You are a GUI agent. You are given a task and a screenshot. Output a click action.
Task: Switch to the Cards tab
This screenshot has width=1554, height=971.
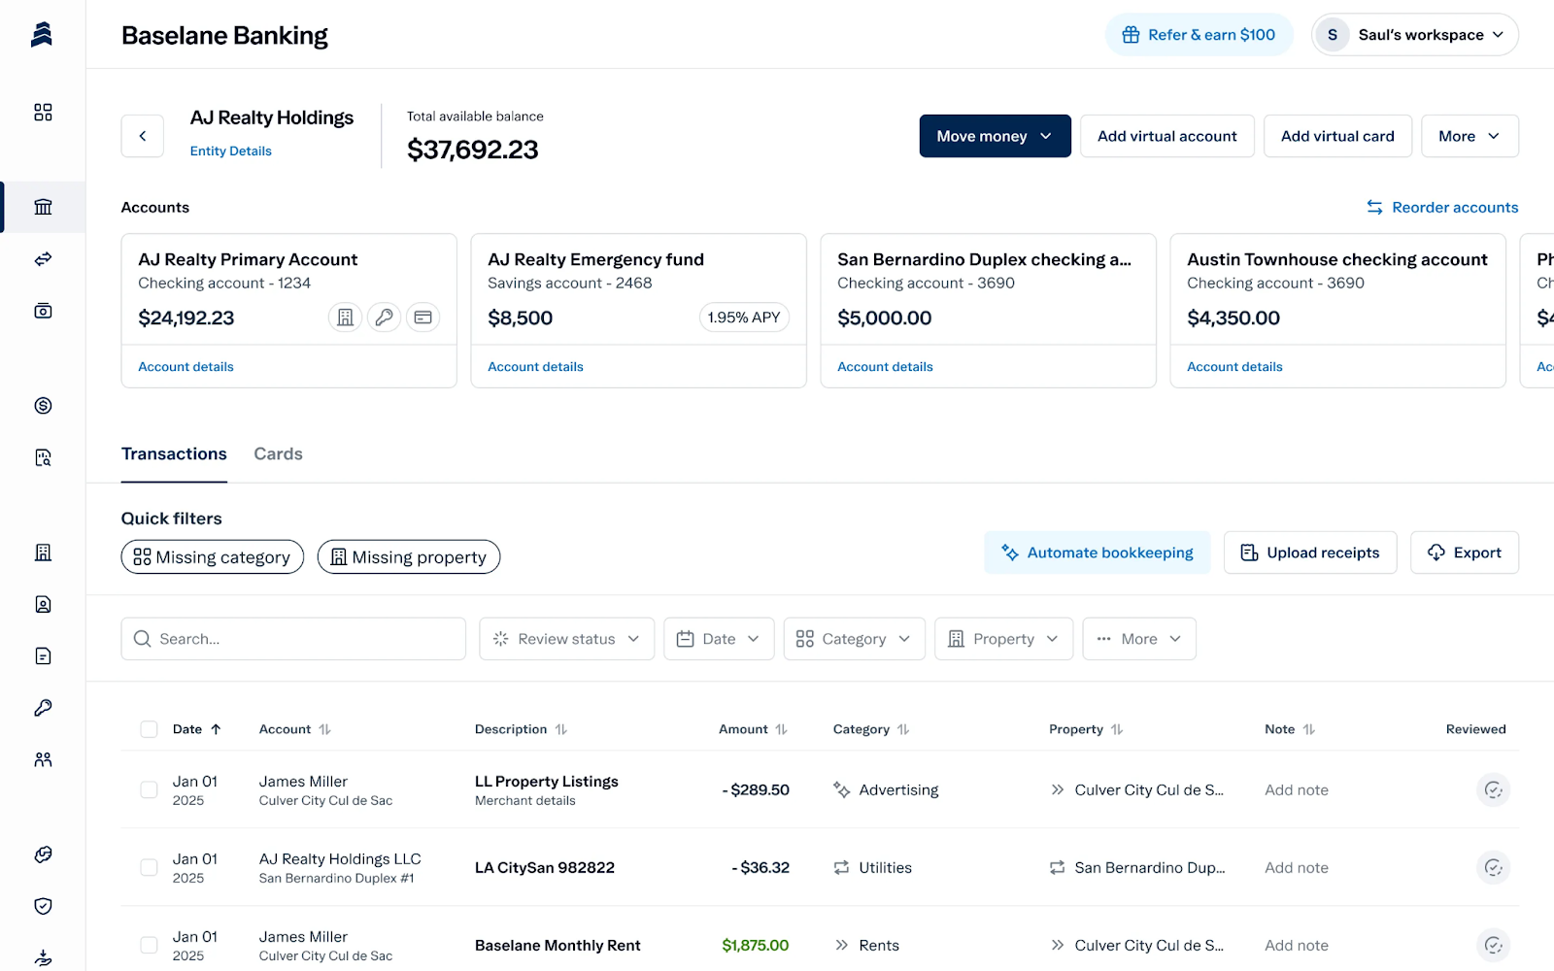pyautogui.click(x=278, y=454)
